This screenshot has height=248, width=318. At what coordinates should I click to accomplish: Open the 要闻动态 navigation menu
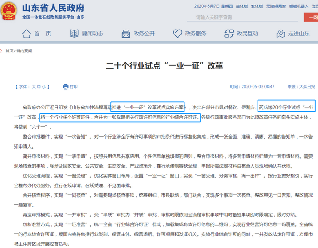pos(92,34)
